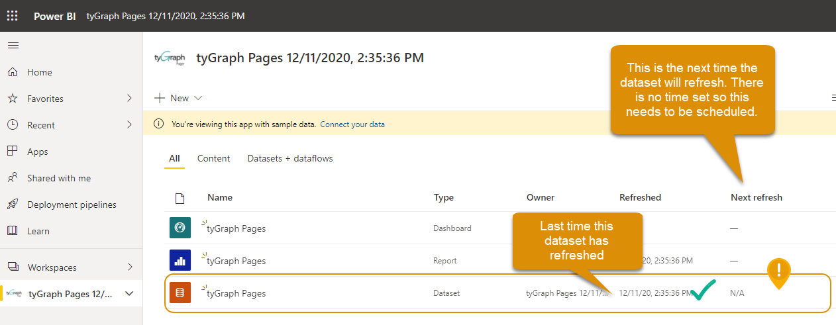Sort by the Refreshed column header
Image resolution: width=836 pixels, height=325 pixels.
640,197
